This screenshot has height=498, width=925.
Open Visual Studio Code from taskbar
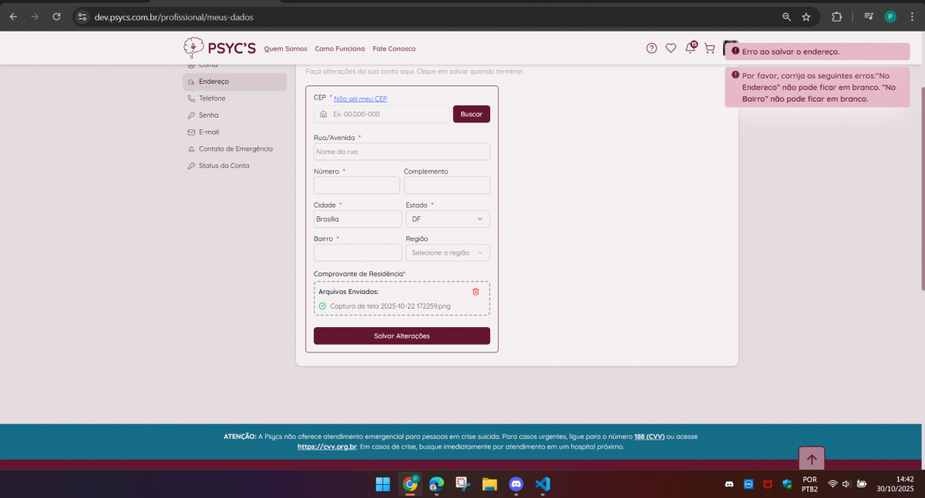[x=543, y=484]
